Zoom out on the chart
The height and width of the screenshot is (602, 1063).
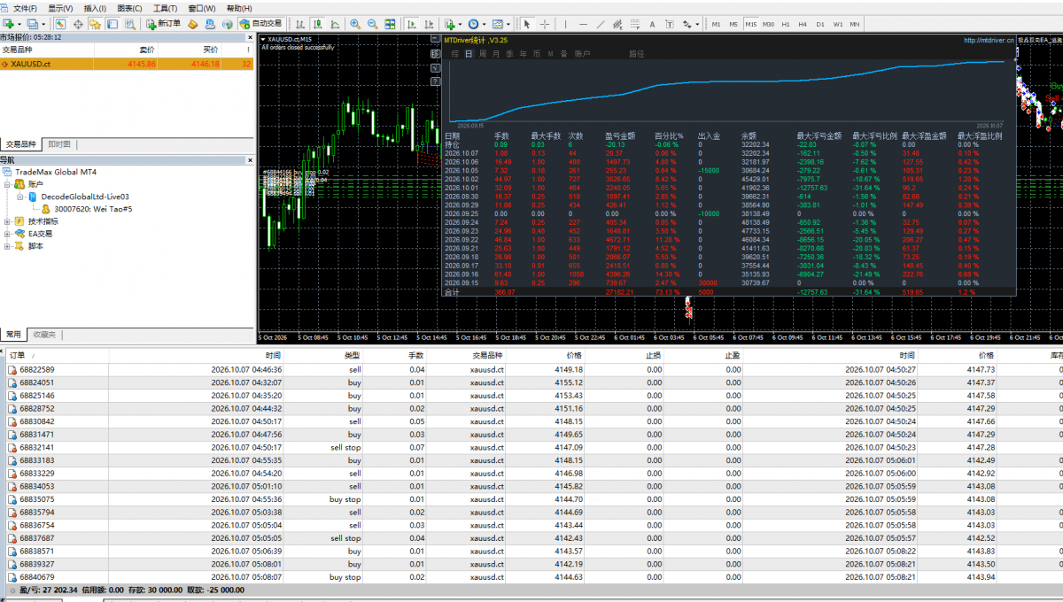click(x=373, y=24)
